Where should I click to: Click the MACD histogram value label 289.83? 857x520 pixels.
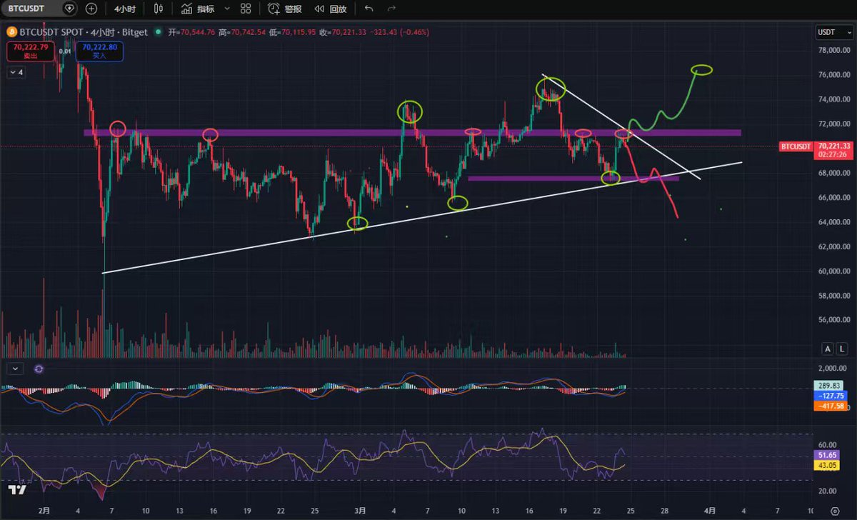click(828, 385)
